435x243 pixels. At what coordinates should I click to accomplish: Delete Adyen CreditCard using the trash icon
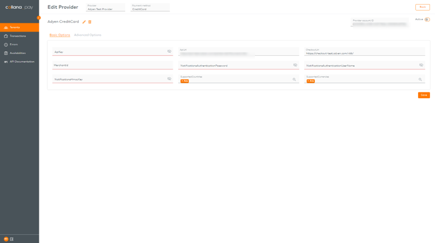click(90, 22)
